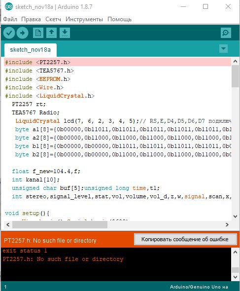The image size is (240, 291).
Task: Click the #include <TEA5767.h> line
Action: point(39,71)
